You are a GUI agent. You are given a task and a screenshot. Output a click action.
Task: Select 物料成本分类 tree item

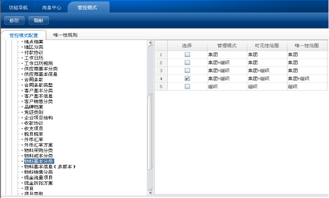tap(39, 156)
